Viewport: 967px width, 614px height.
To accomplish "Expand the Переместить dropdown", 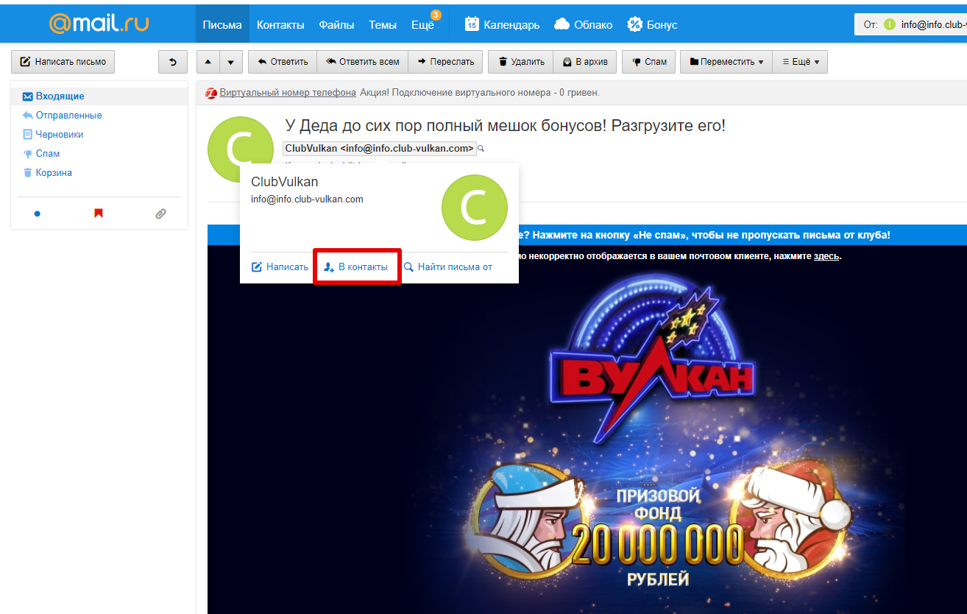I will [726, 62].
